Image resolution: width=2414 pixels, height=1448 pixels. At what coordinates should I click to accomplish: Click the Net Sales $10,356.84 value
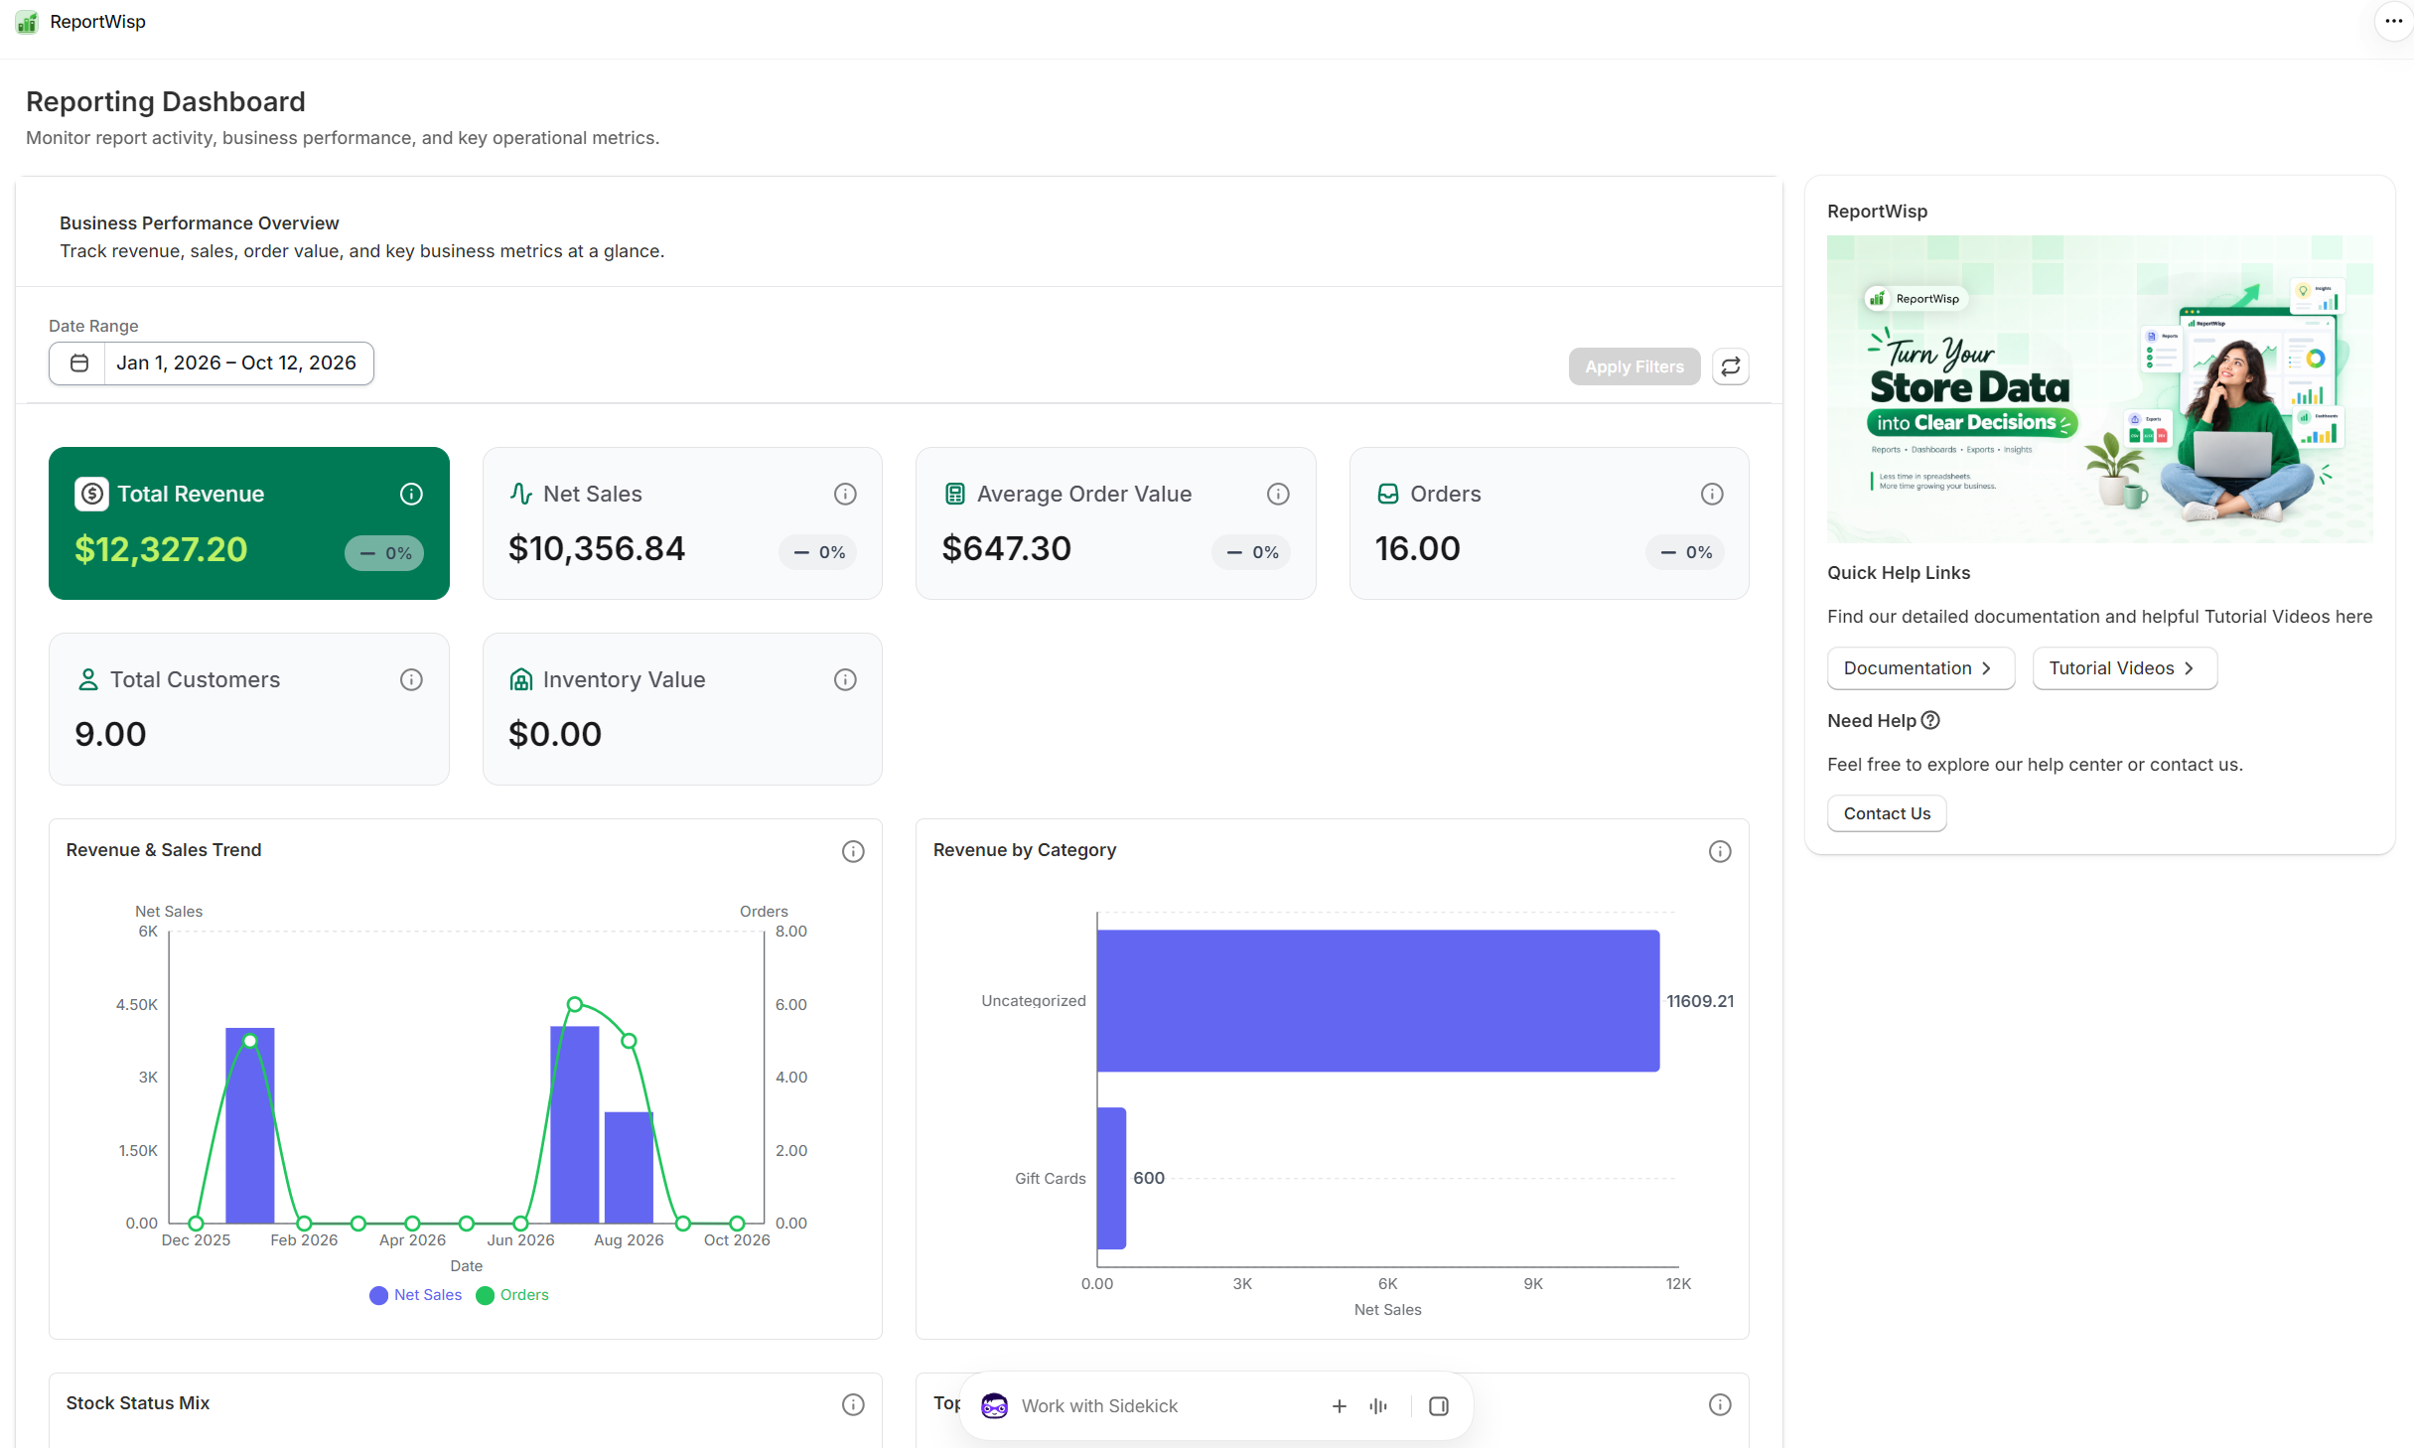(597, 549)
